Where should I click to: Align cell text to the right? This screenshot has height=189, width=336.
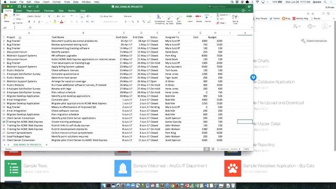click(82, 22)
